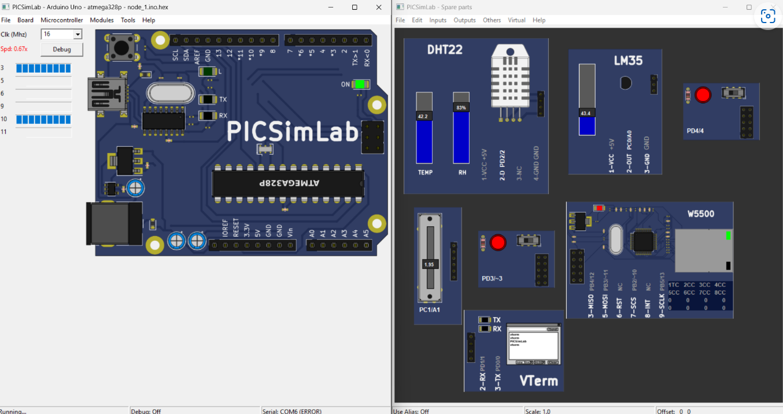Click the PICSimLab logo on the board
Screen dimensions: 783x414
293,132
